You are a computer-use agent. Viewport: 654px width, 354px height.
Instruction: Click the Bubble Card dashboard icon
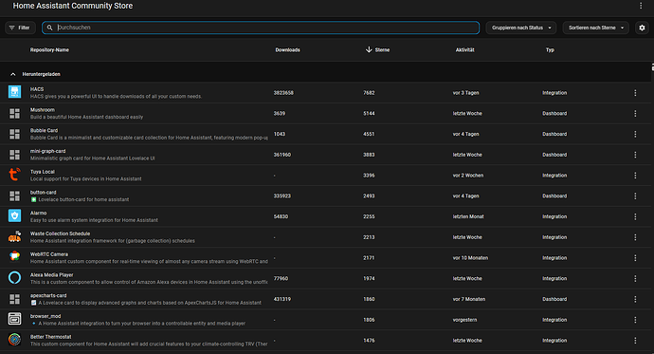[x=14, y=134]
